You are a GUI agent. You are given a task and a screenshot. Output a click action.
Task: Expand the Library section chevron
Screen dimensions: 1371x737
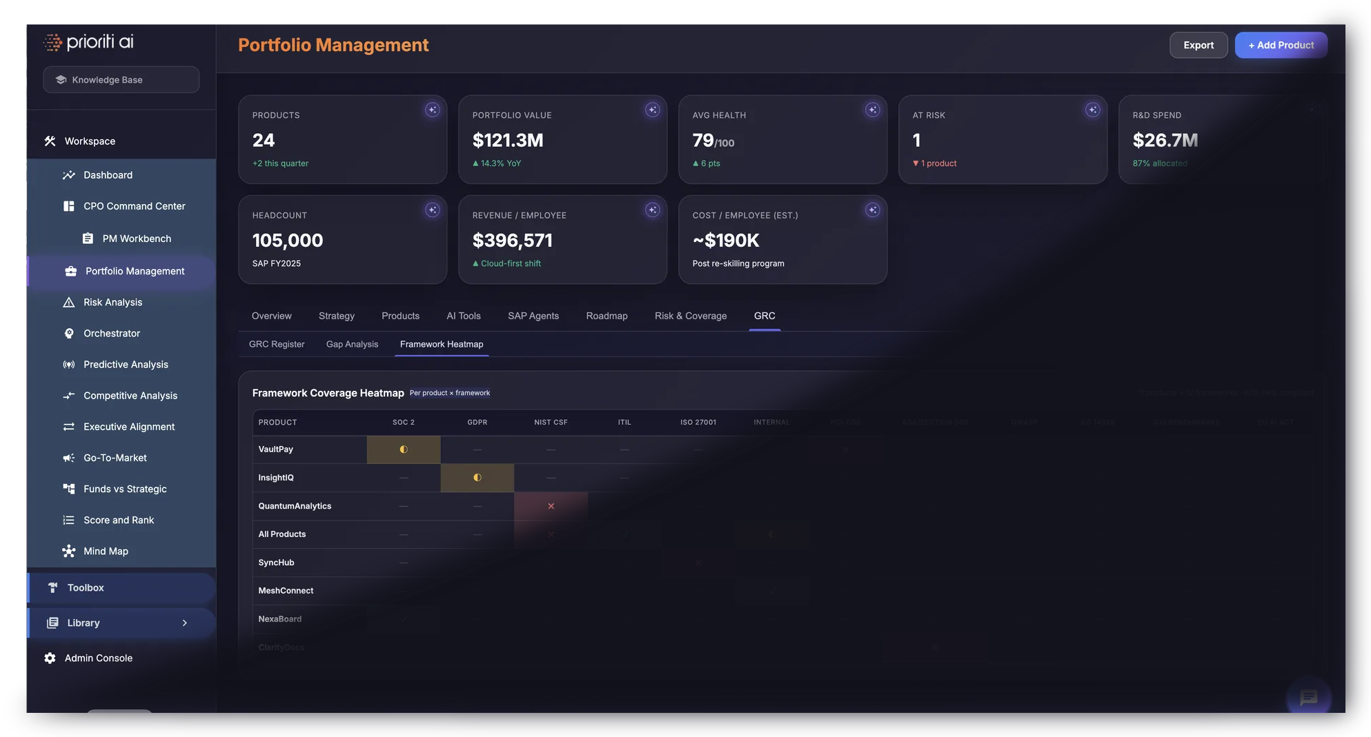point(184,623)
